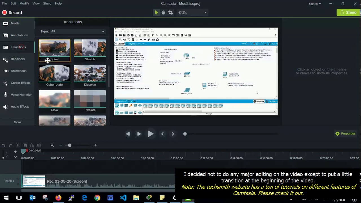This screenshot has width=361, height=203.
Task: Select the arrow edit mode tool
Action: point(156,12)
